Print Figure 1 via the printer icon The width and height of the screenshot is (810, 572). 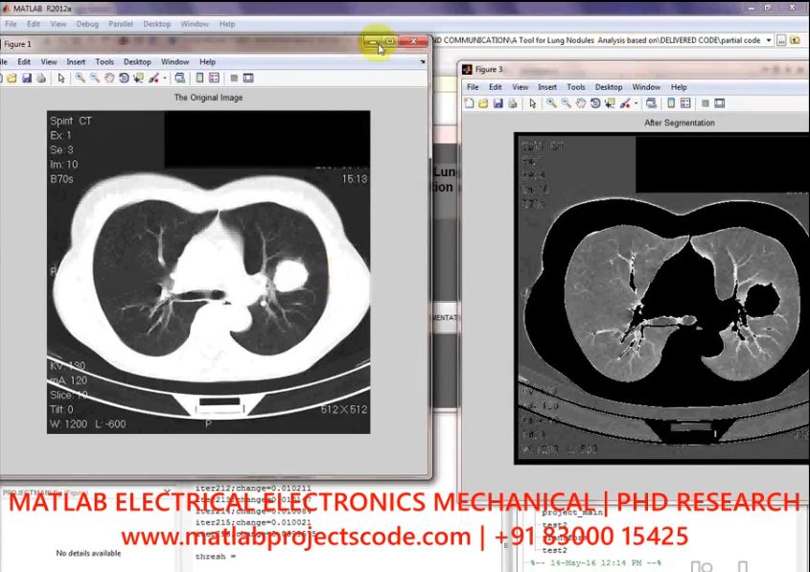click(41, 78)
